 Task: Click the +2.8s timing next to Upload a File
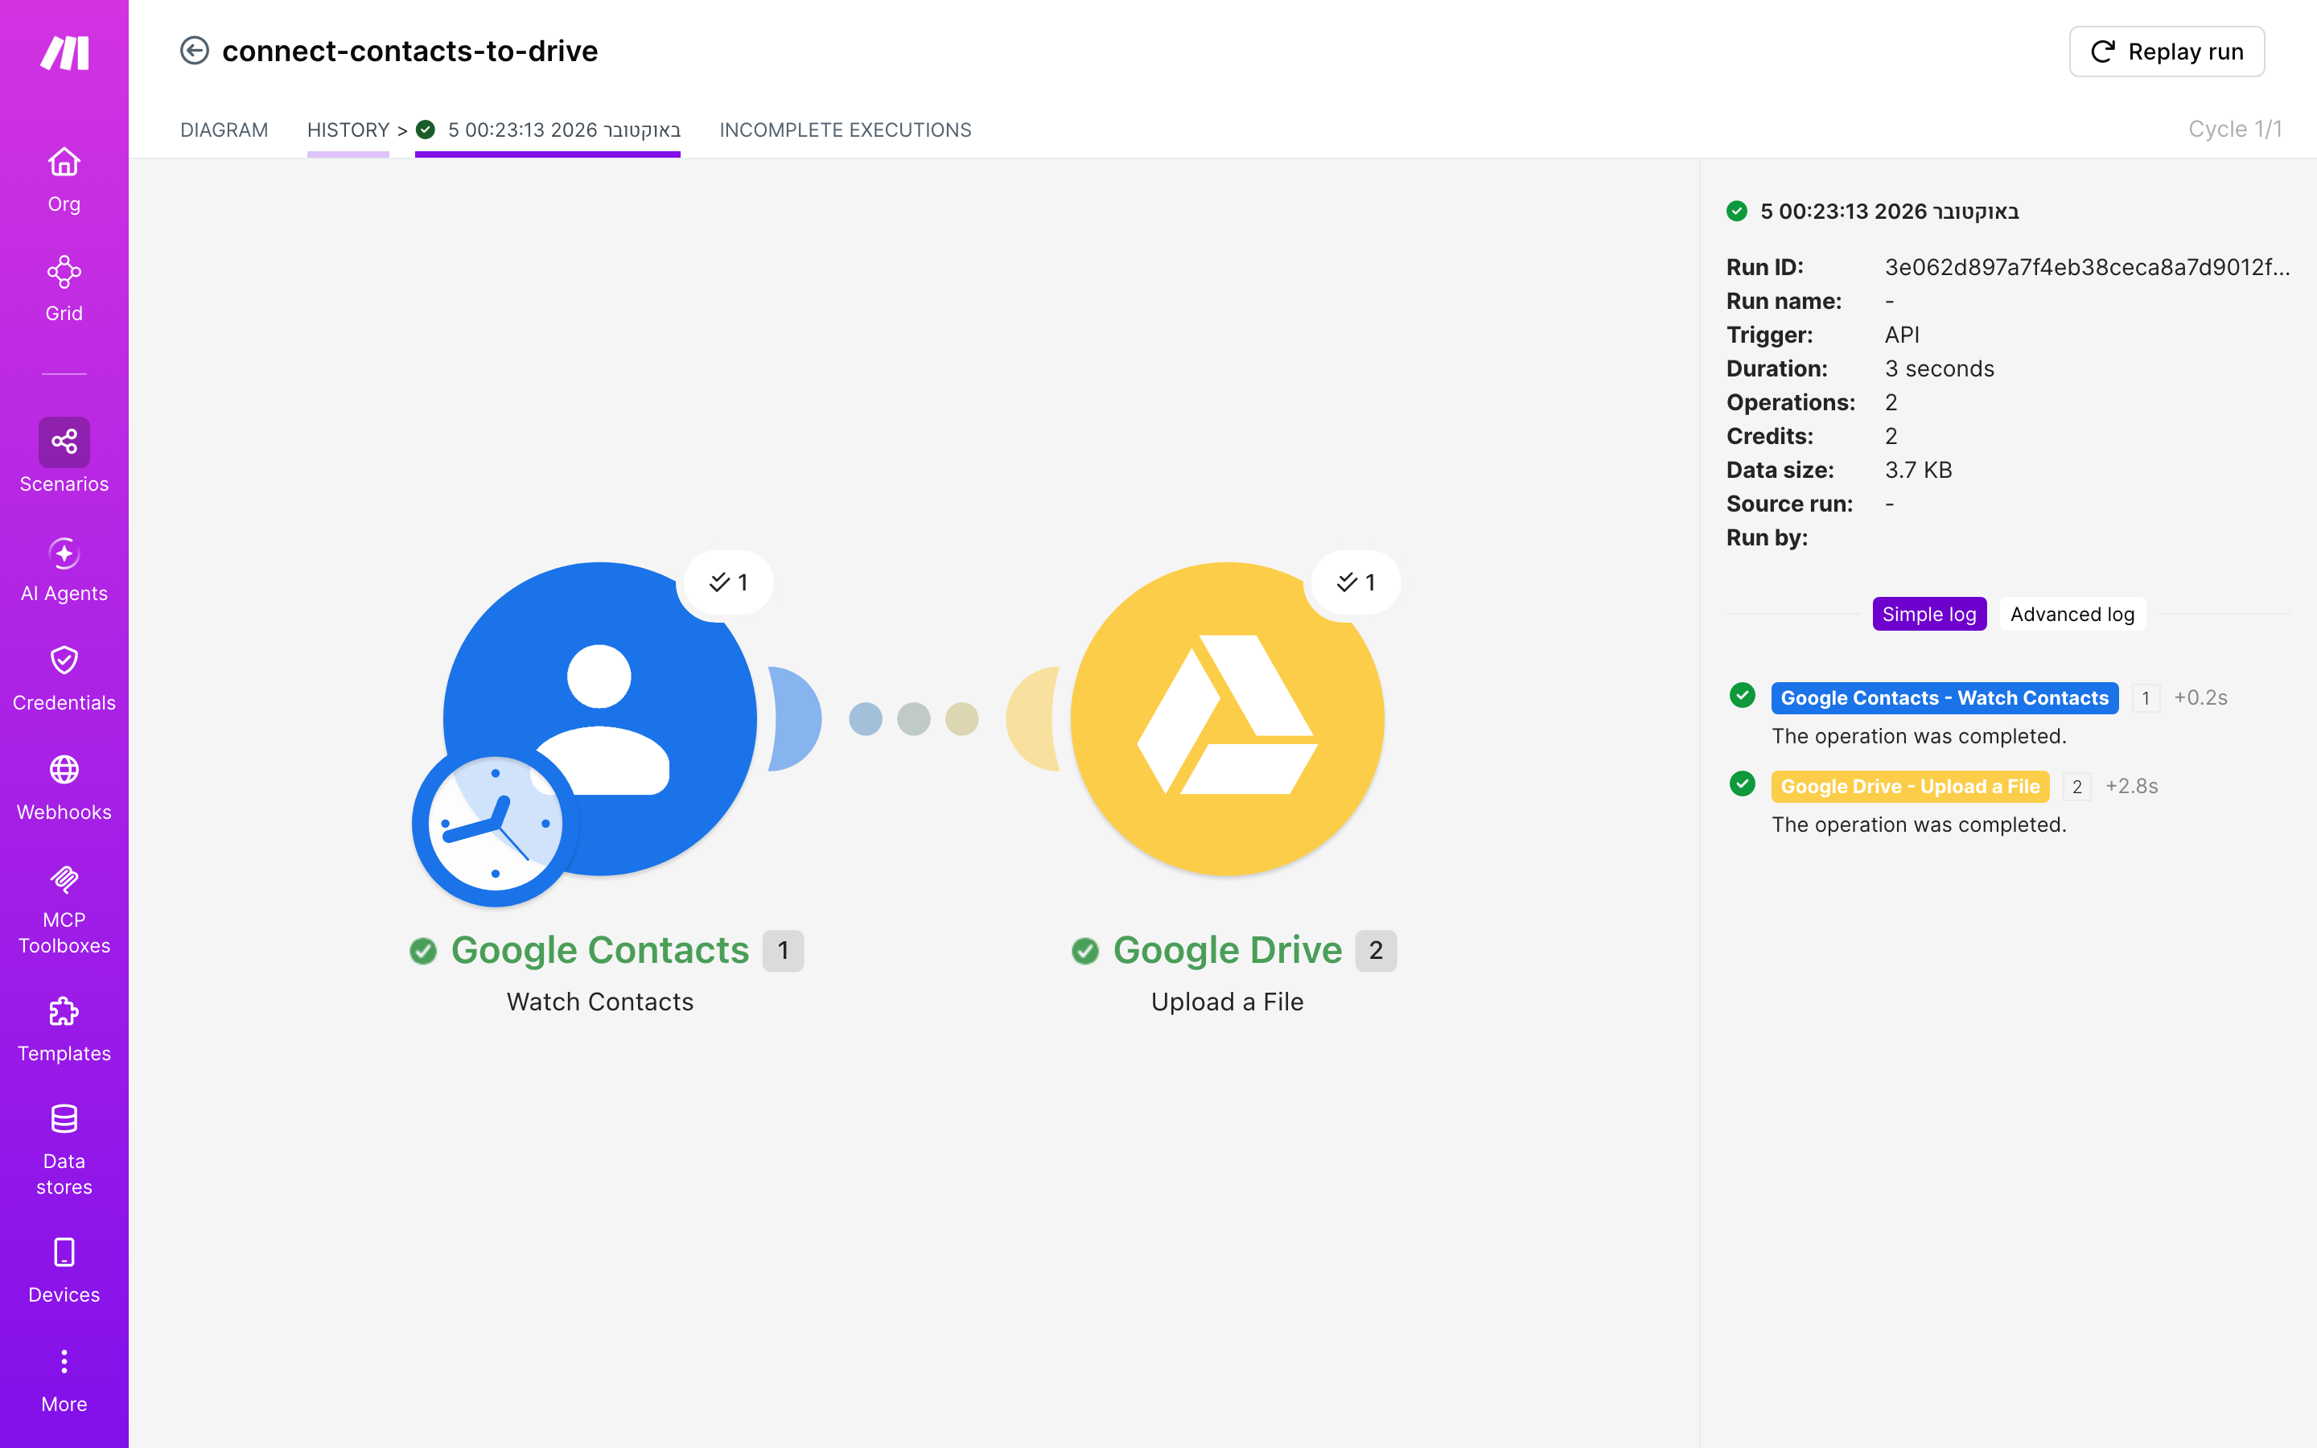coord(2131,786)
